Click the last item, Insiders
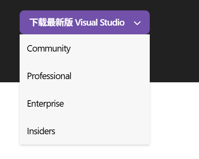The height and width of the screenshot is (159, 199). pos(84,131)
